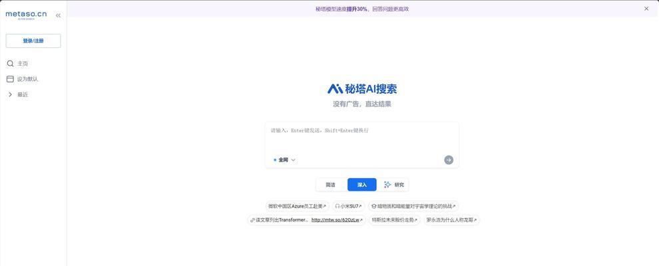659x266 pixels.
Task: Go to 主页 in the sidebar
Action: coord(23,64)
